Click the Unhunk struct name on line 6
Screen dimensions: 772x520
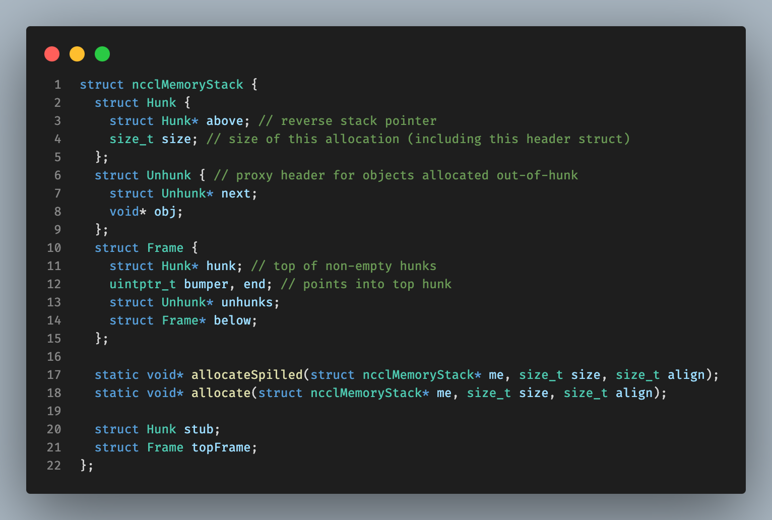pos(169,175)
